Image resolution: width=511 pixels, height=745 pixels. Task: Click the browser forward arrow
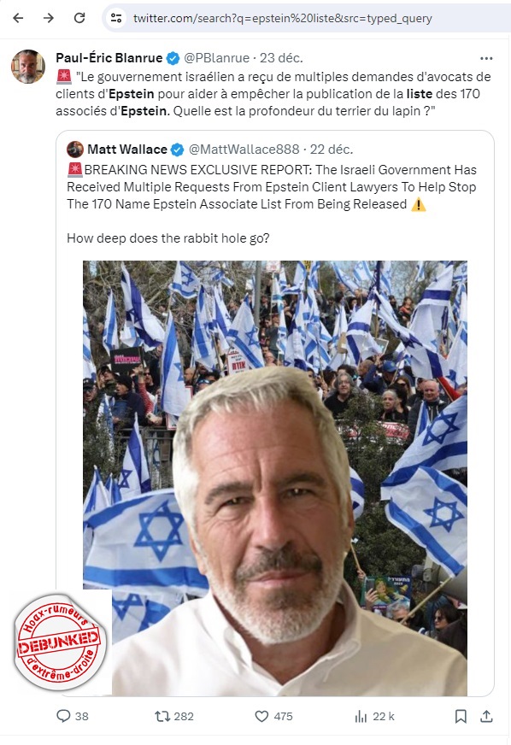[49, 18]
